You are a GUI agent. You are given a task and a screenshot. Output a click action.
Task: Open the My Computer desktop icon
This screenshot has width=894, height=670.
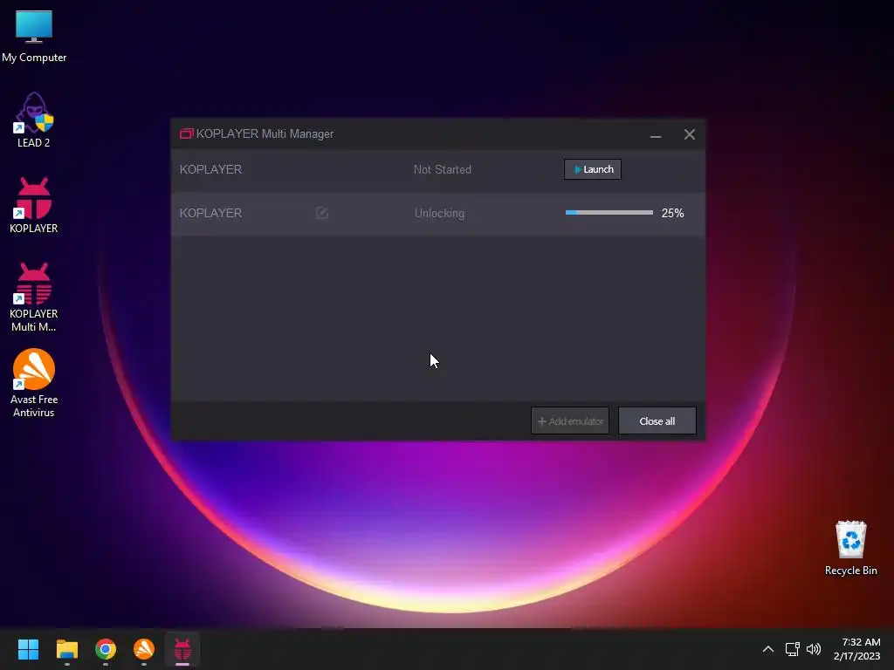pos(34,37)
